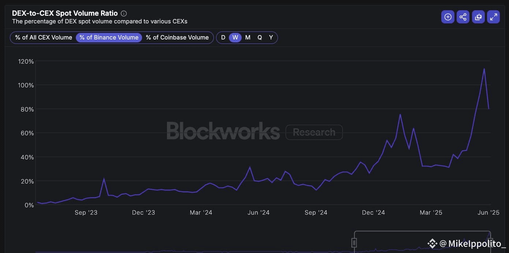Click the 0% y-axis label

click(x=29, y=205)
